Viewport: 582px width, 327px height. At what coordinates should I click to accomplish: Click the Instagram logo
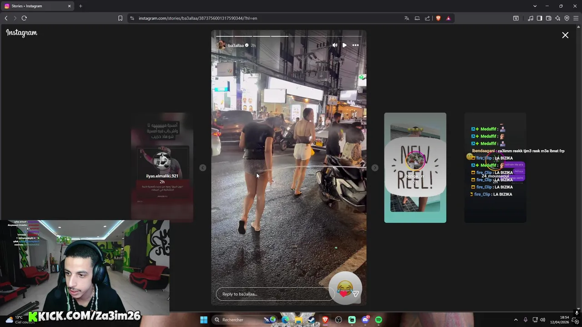(x=21, y=33)
